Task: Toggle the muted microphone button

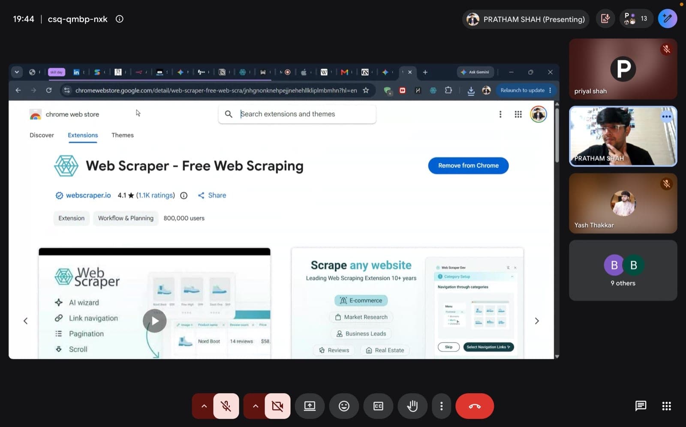Action: pyautogui.click(x=226, y=406)
